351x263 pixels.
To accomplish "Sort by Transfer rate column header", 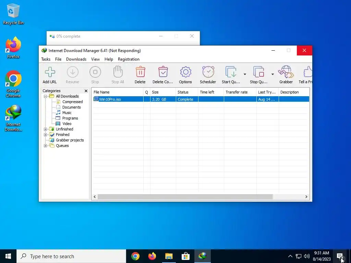I will pyautogui.click(x=240, y=92).
